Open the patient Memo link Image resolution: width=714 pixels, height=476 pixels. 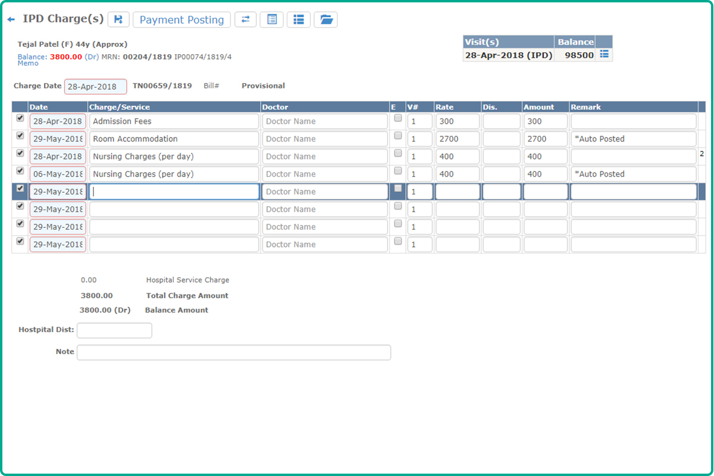click(x=28, y=63)
